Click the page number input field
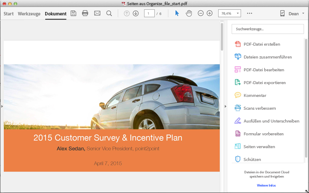The image size is (309, 193). pos(149,13)
